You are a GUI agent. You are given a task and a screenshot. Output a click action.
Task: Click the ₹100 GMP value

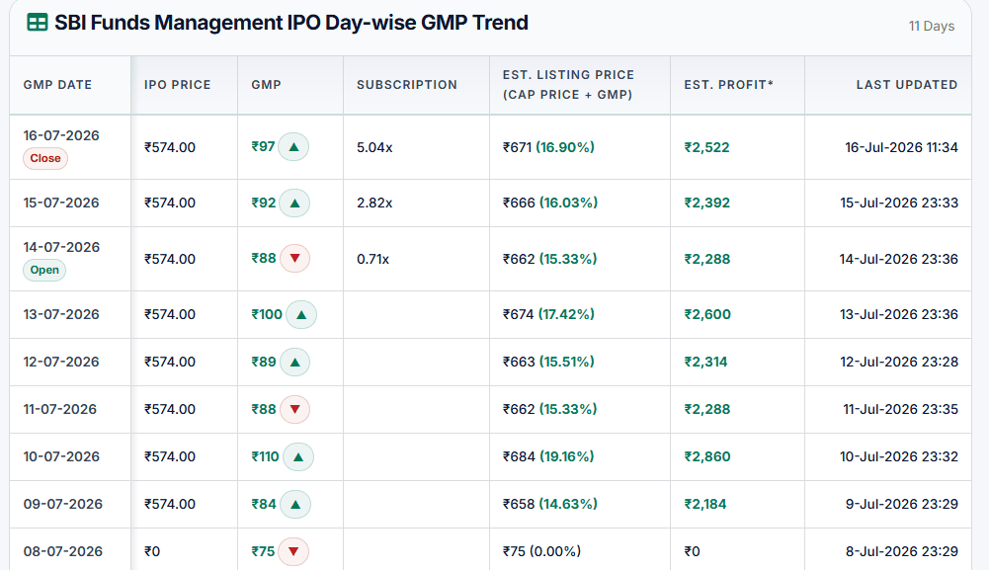click(x=267, y=314)
